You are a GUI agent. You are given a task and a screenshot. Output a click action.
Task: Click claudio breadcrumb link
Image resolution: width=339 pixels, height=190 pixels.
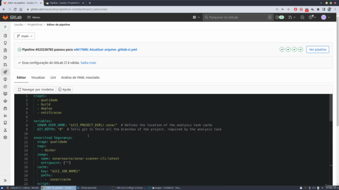tap(19, 25)
